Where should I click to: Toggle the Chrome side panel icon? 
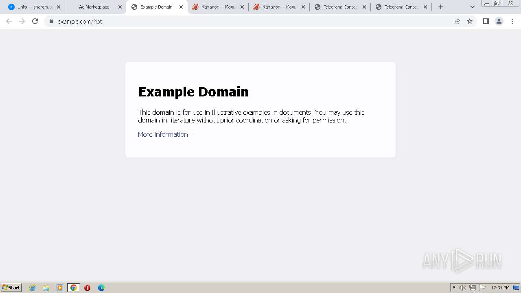point(486,21)
